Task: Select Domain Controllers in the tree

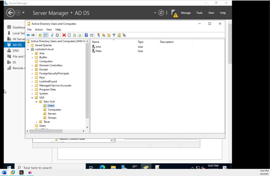Action: click(x=51, y=65)
